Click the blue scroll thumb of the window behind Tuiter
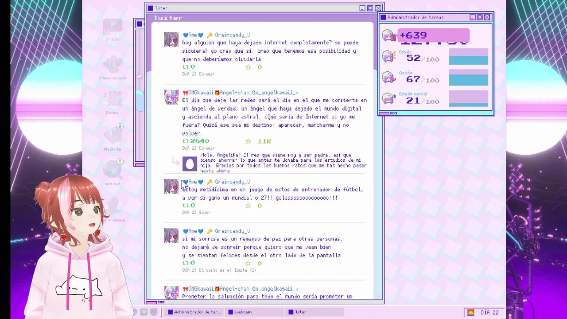This screenshot has width=567, height=319. pyautogui.click(x=140, y=101)
